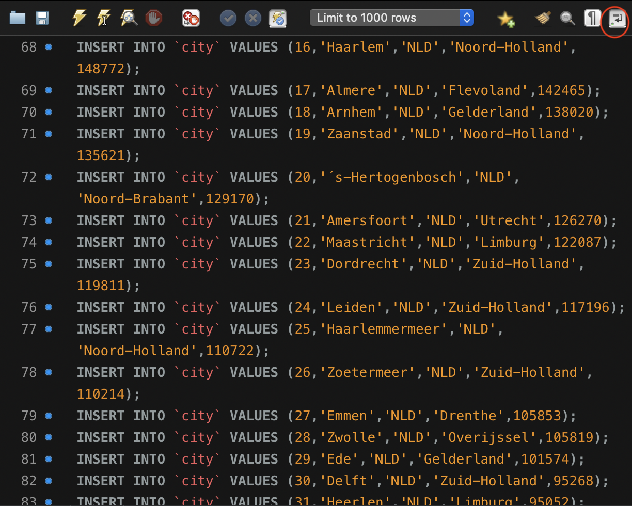
Task: Click the value 122087 in line 74
Action: tap(577, 242)
